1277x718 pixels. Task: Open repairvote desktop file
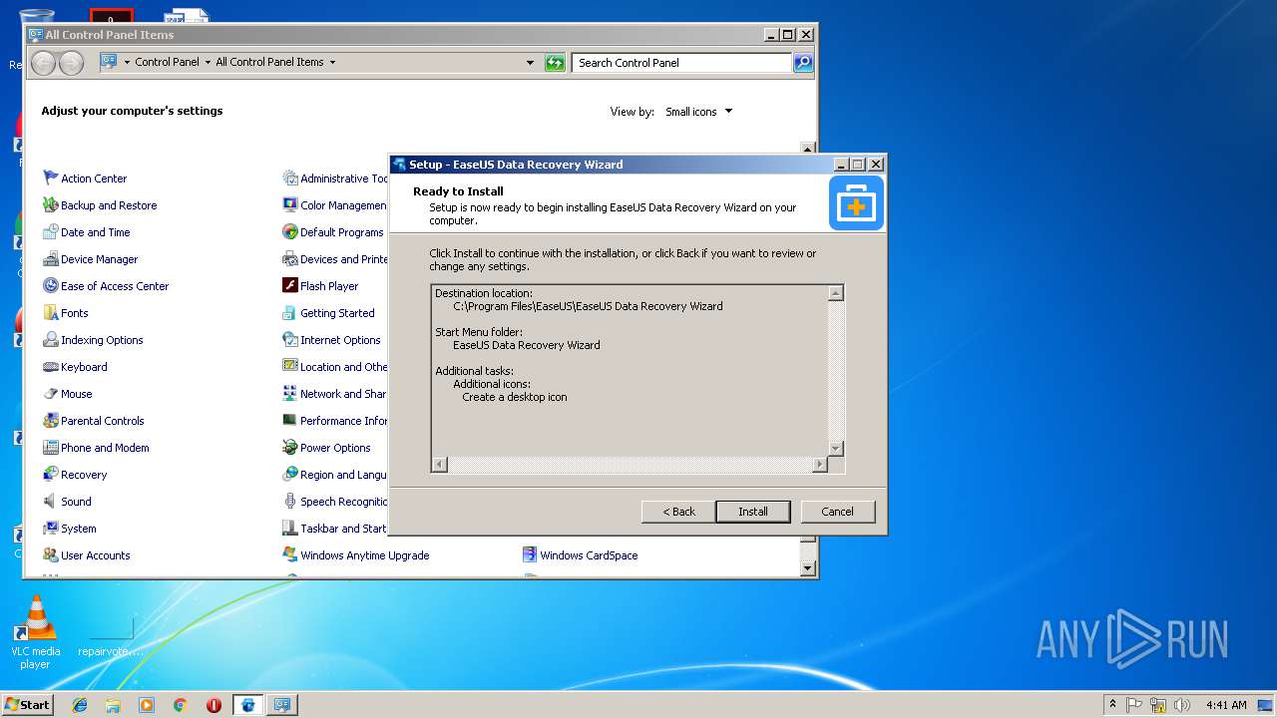(111, 638)
